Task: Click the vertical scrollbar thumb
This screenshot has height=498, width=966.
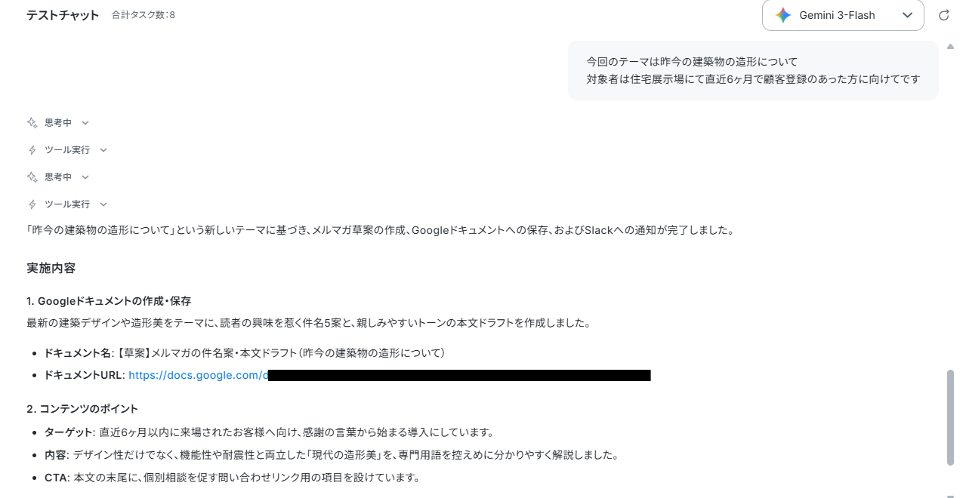Action: 950,417
